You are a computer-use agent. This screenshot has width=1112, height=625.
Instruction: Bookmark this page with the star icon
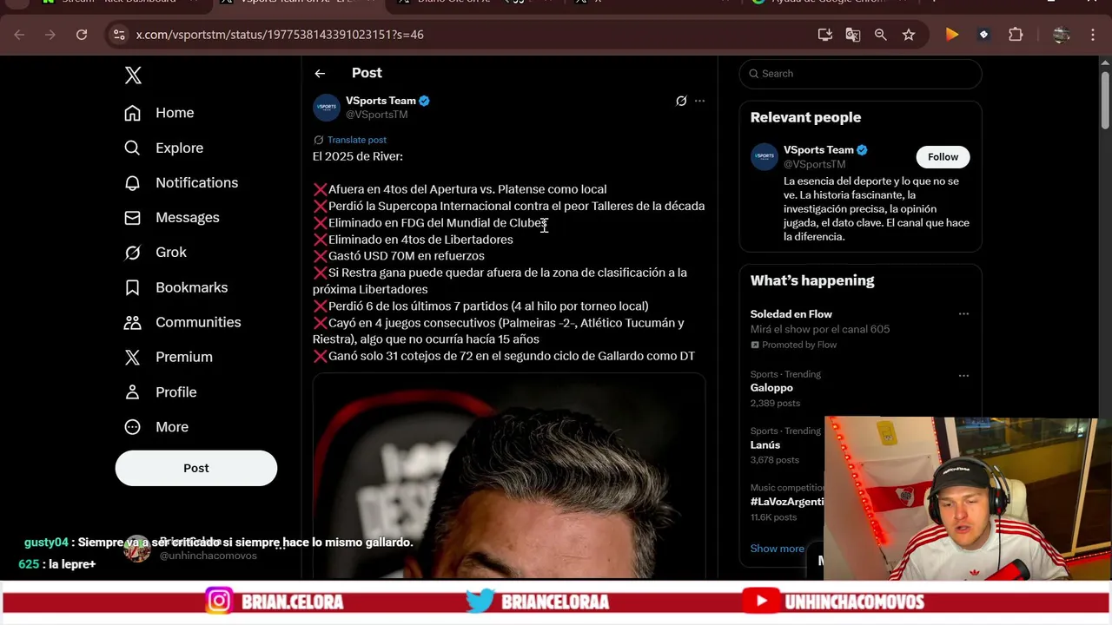tap(909, 35)
